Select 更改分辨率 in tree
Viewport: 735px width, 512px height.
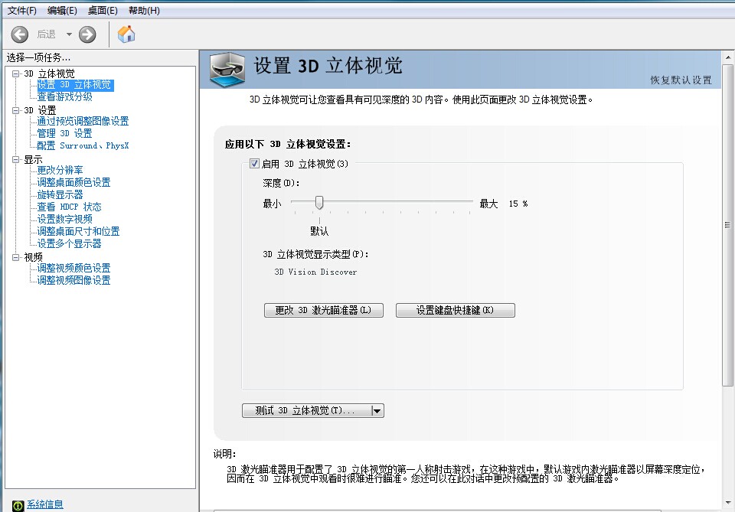pyautogui.click(x=60, y=170)
